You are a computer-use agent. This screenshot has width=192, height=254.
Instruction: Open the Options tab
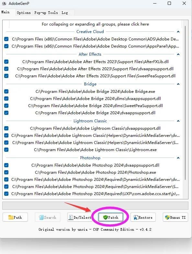click(x=24, y=13)
